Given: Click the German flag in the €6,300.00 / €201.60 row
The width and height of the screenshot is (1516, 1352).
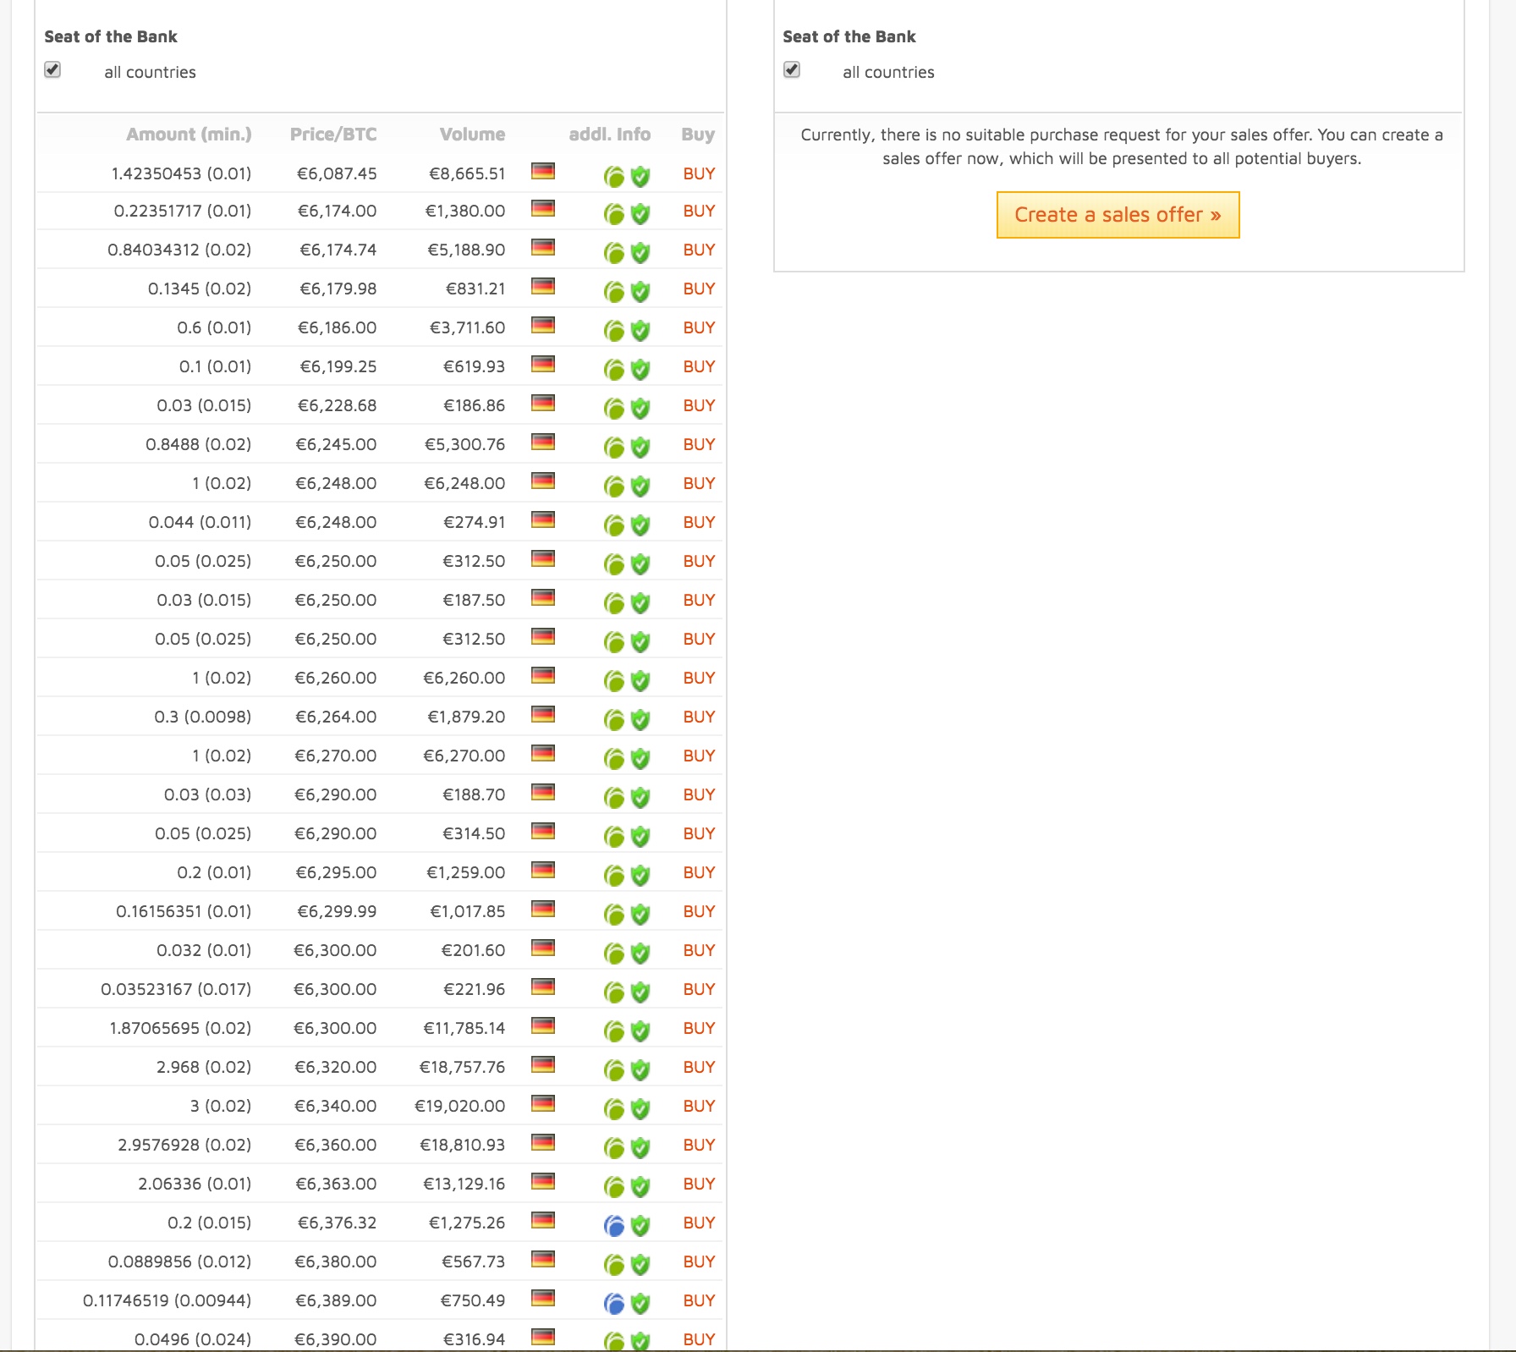Looking at the screenshot, I should click(x=543, y=948).
